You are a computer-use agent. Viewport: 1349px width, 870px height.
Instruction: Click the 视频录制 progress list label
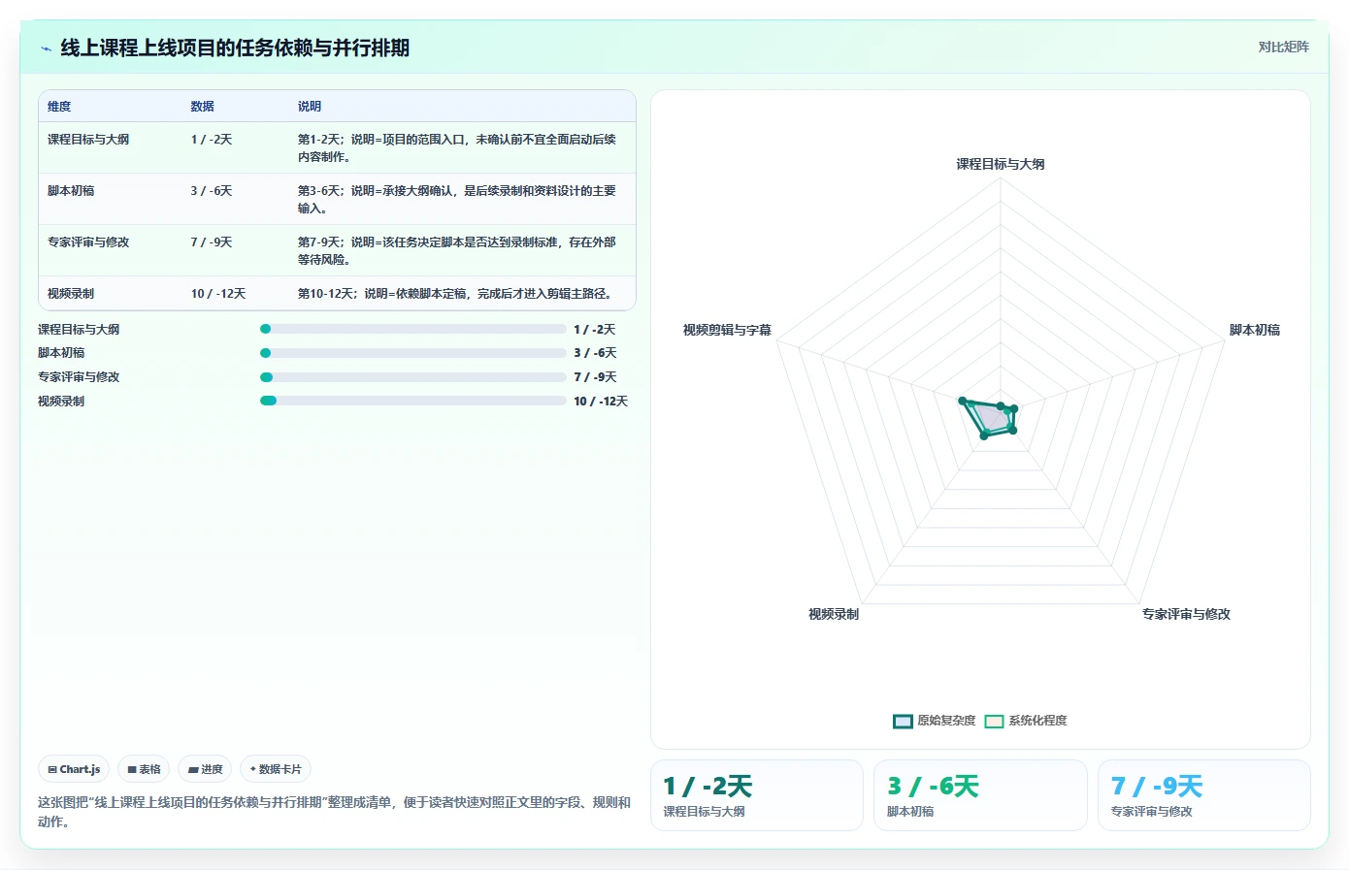[61, 402]
